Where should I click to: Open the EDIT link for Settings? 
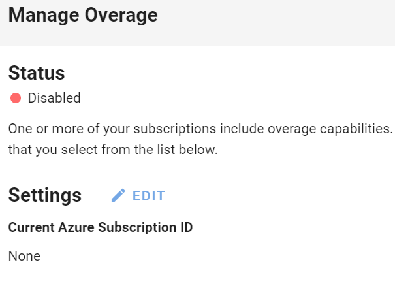tap(149, 196)
